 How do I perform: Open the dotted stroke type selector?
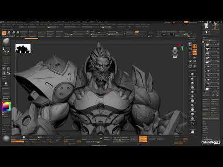(6, 50)
